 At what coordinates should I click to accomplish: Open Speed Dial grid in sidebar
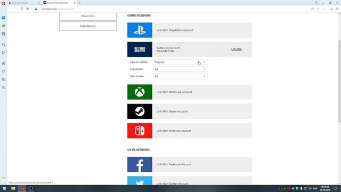[4, 63]
